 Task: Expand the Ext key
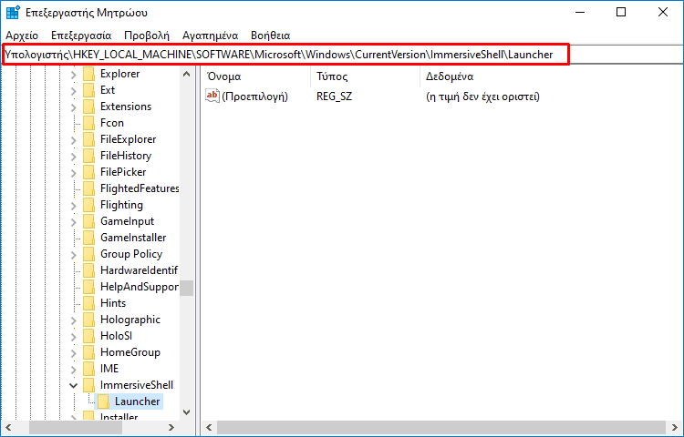click(x=73, y=90)
